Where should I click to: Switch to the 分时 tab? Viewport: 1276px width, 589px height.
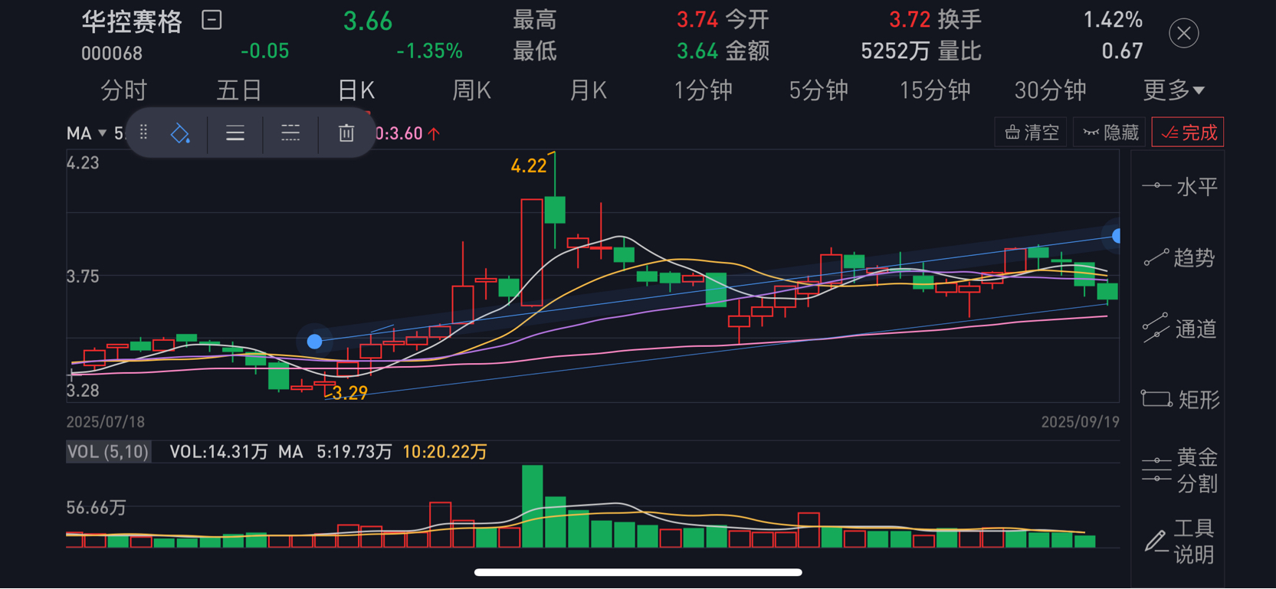(123, 90)
